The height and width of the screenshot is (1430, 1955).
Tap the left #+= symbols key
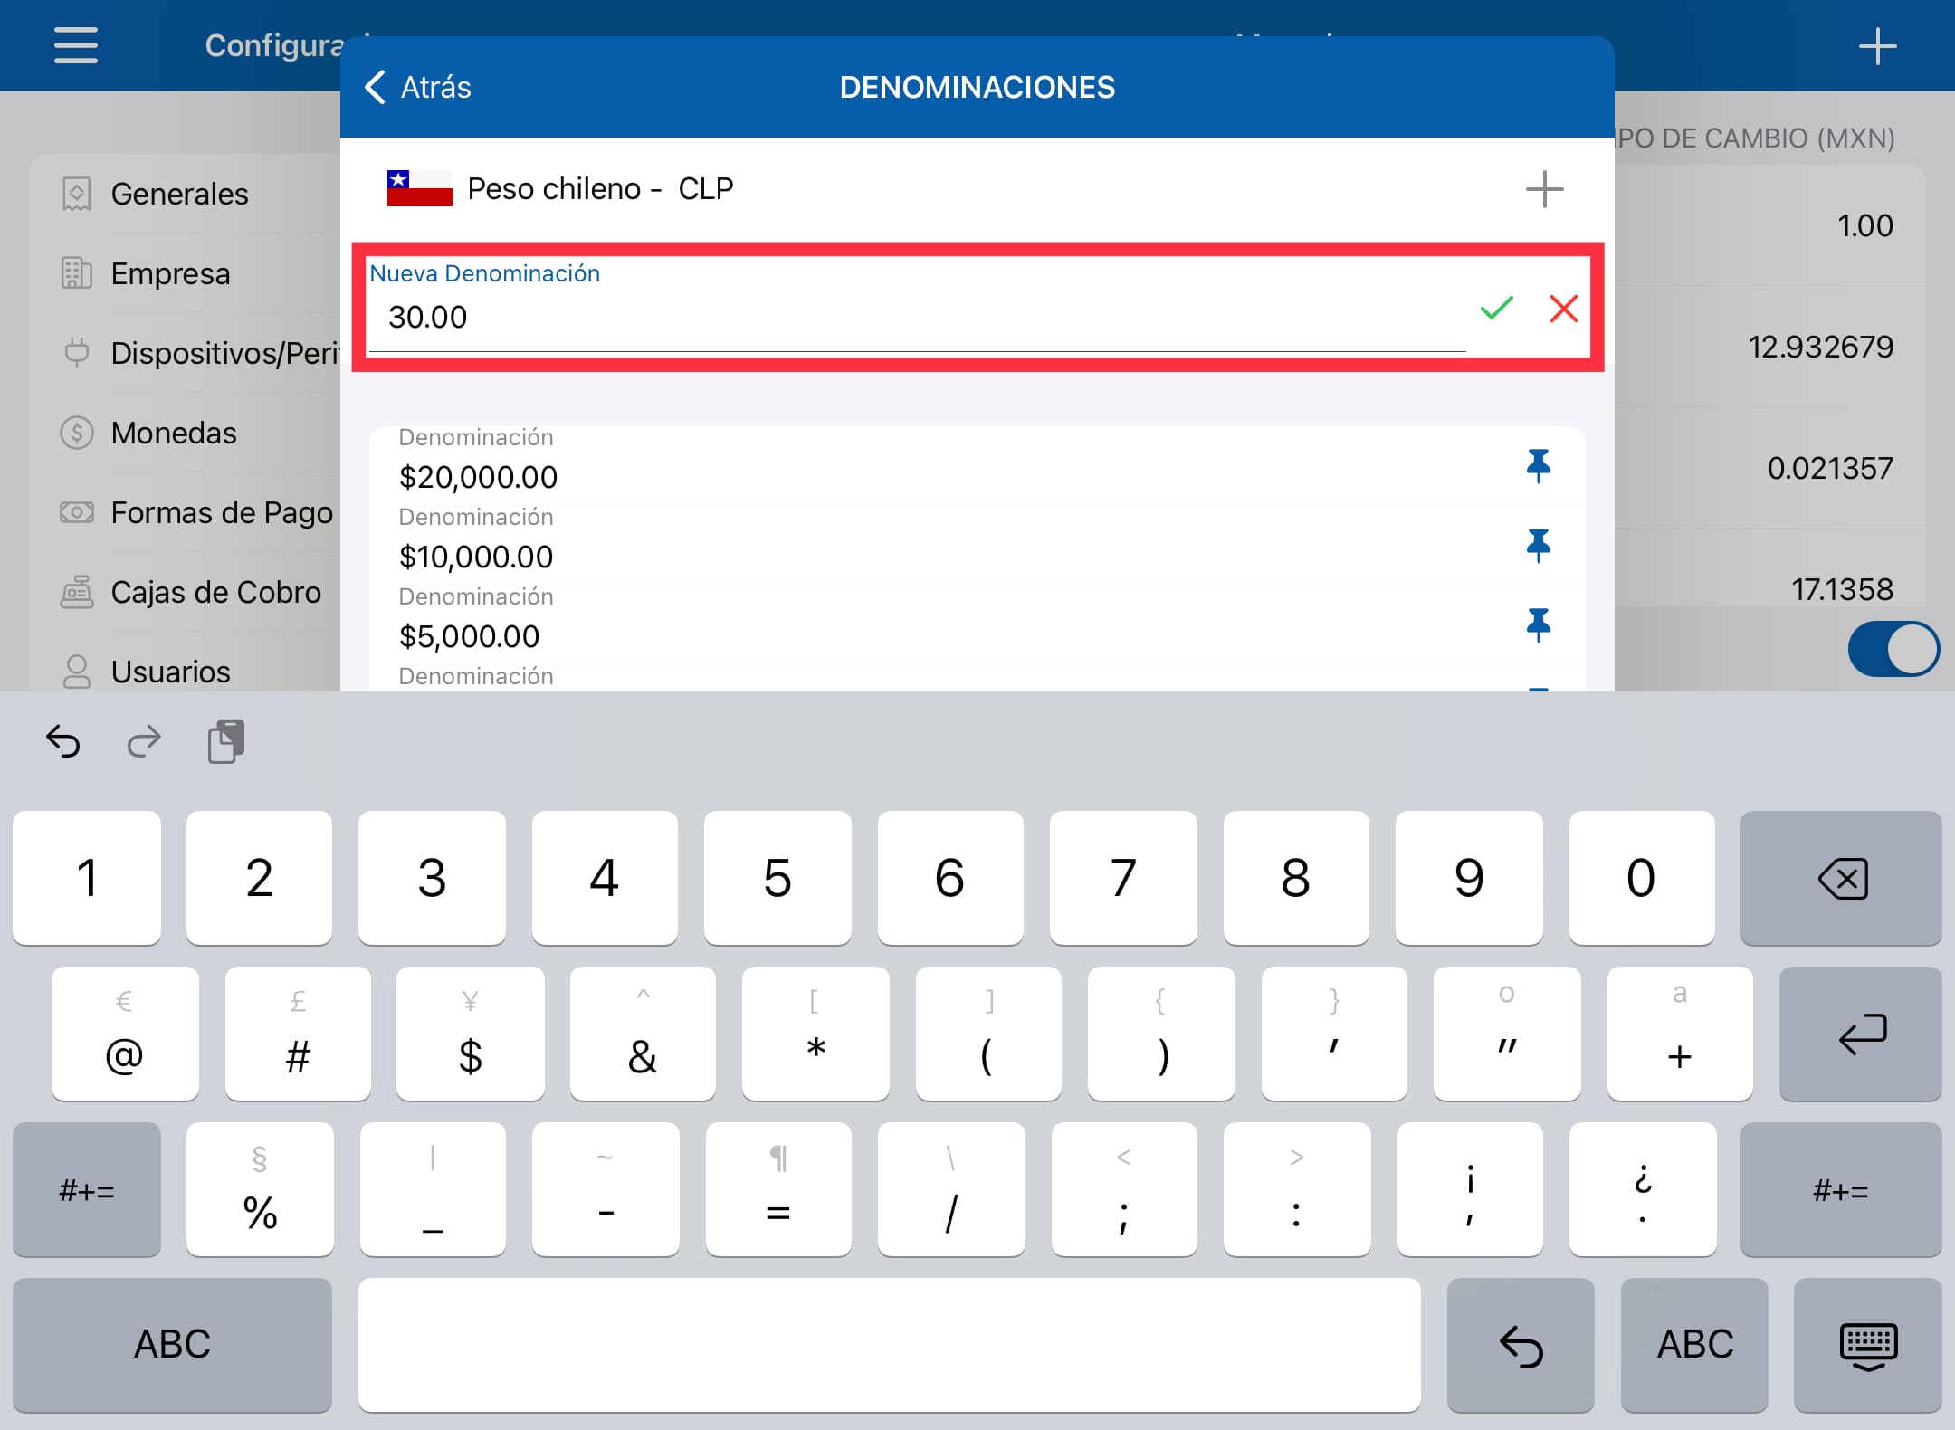(x=87, y=1189)
